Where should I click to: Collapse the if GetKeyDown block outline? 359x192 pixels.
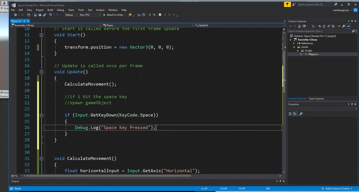(42, 115)
